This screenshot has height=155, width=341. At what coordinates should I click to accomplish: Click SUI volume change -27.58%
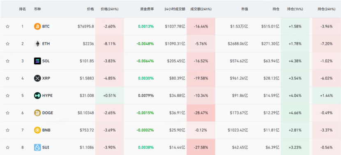(201, 147)
